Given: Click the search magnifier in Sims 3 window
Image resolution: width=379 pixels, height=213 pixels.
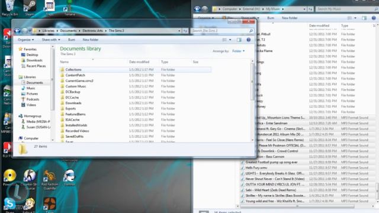Looking at the screenshot, I should point(251,31).
